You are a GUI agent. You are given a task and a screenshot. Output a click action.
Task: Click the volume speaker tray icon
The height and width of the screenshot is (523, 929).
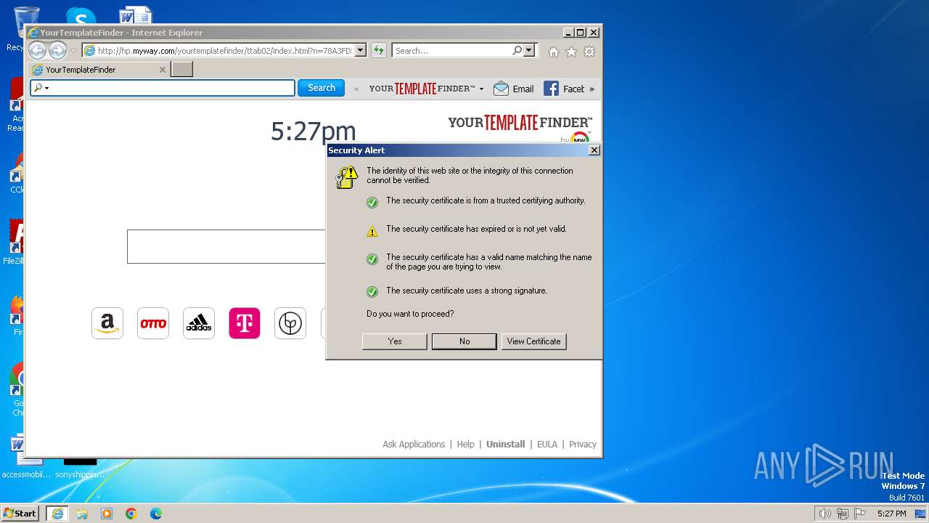[x=824, y=514]
